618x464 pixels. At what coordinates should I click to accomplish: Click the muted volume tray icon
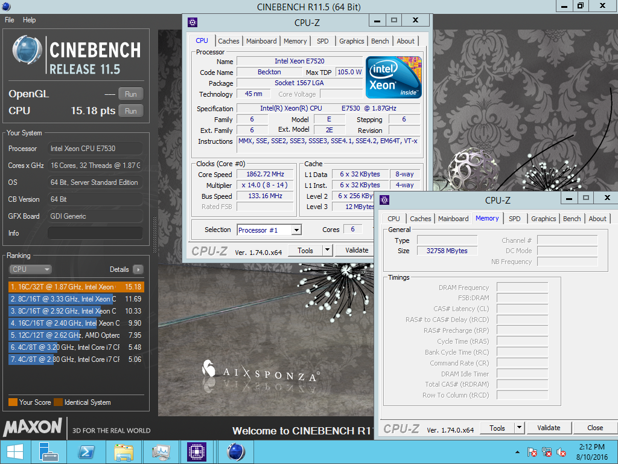pos(561,452)
